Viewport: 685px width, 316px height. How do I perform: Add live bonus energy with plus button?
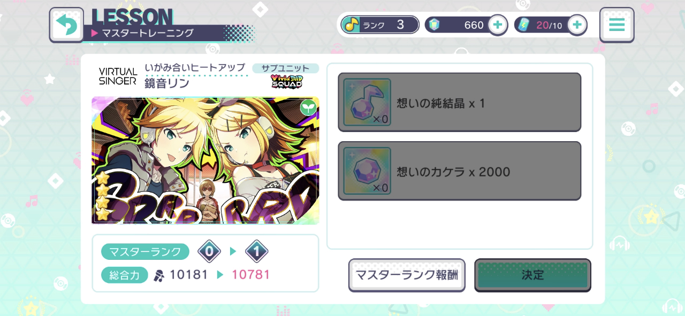point(577,25)
